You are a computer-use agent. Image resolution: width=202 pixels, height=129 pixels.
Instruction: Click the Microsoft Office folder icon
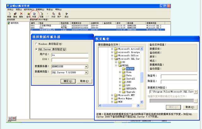pyautogui.click(x=116, y=55)
